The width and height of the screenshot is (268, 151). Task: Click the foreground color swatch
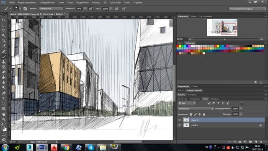(3, 128)
